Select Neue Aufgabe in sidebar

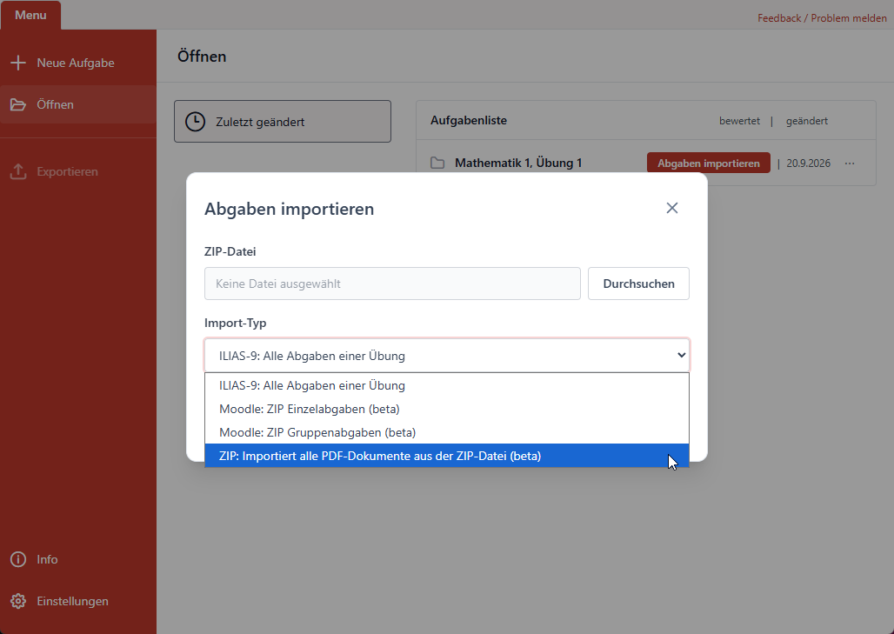pyautogui.click(x=78, y=63)
